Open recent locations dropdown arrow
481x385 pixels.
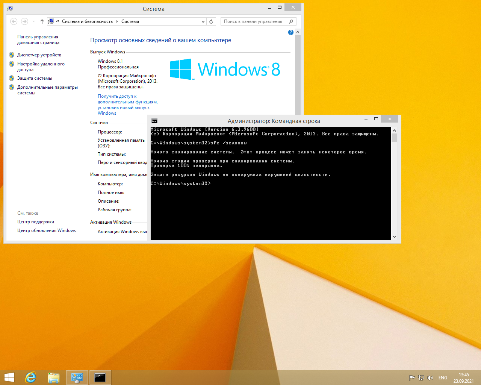pyautogui.click(x=33, y=21)
